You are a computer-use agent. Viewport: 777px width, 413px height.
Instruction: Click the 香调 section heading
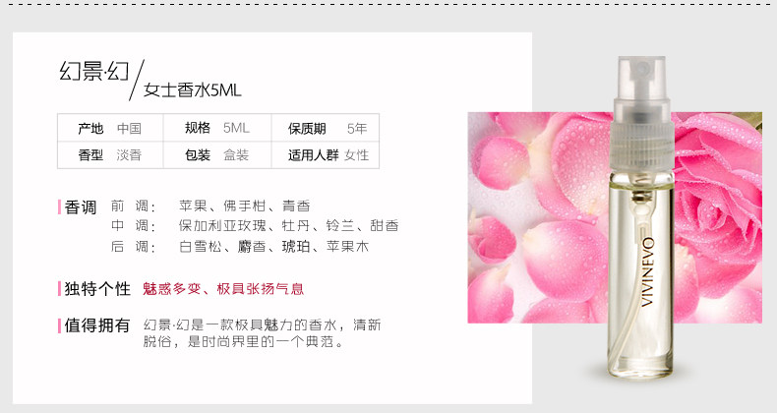pyautogui.click(x=80, y=207)
